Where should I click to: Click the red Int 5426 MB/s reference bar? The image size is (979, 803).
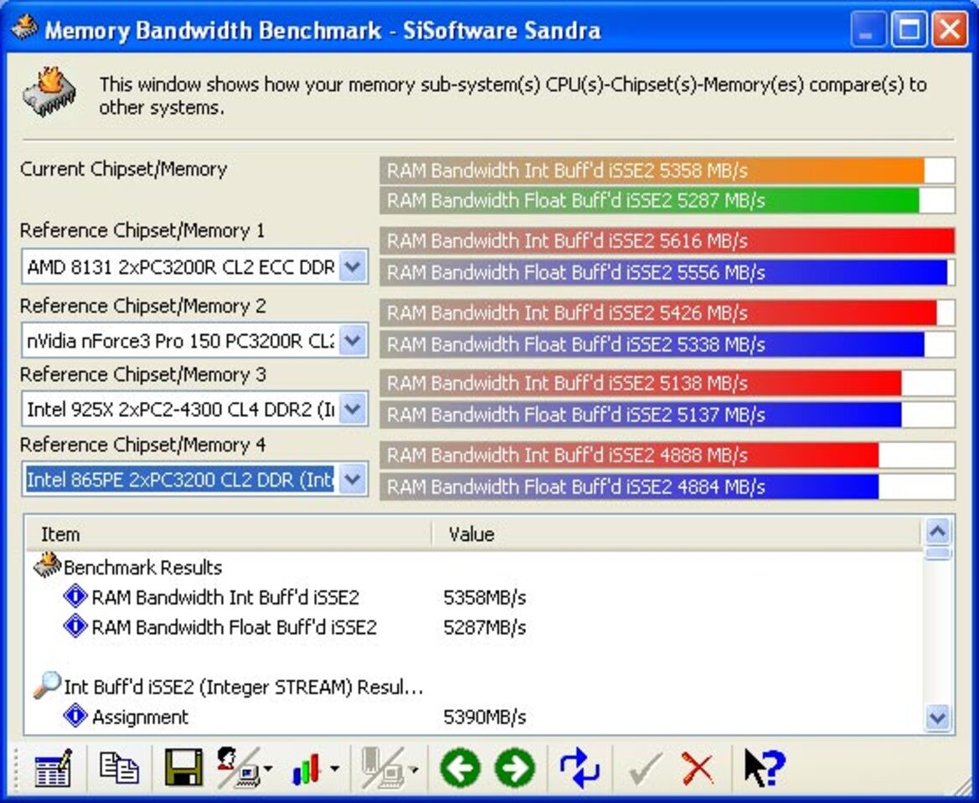click(667, 312)
